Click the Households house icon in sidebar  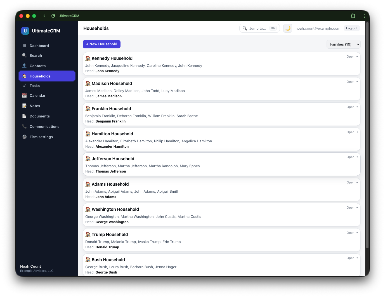(24, 76)
